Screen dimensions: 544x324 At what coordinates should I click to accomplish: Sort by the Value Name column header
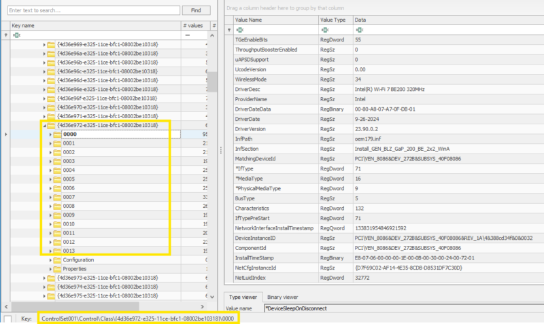point(276,20)
